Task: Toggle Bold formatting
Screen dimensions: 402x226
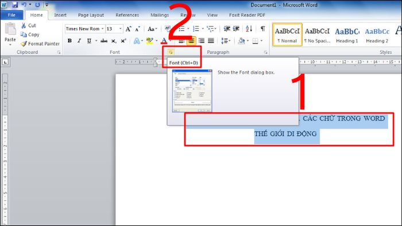Action: coord(69,41)
